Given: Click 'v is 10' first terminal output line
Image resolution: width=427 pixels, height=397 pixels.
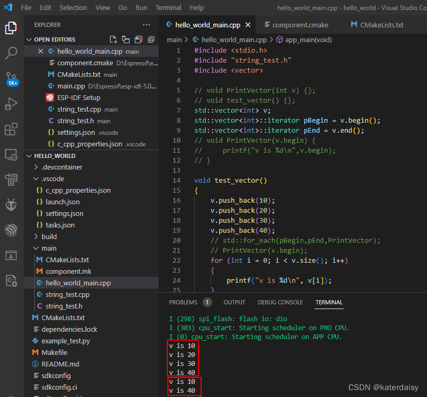Looking at the screenshot, I should click(182, 345).
